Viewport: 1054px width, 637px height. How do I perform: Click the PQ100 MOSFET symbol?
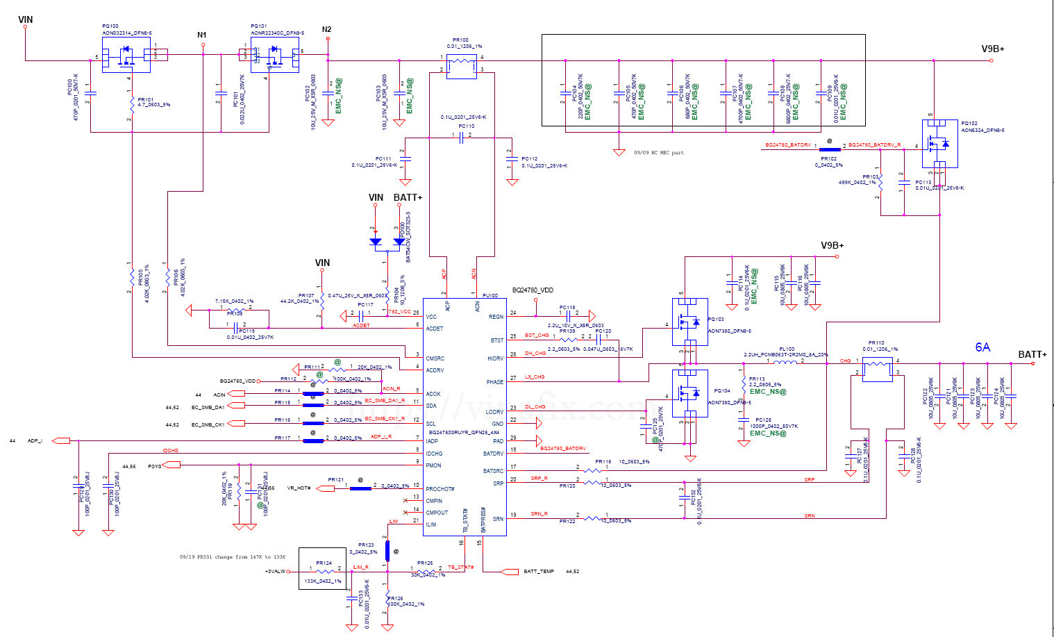point(126,55)
